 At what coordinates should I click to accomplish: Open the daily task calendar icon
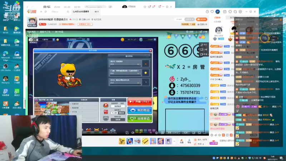point(225,11)
